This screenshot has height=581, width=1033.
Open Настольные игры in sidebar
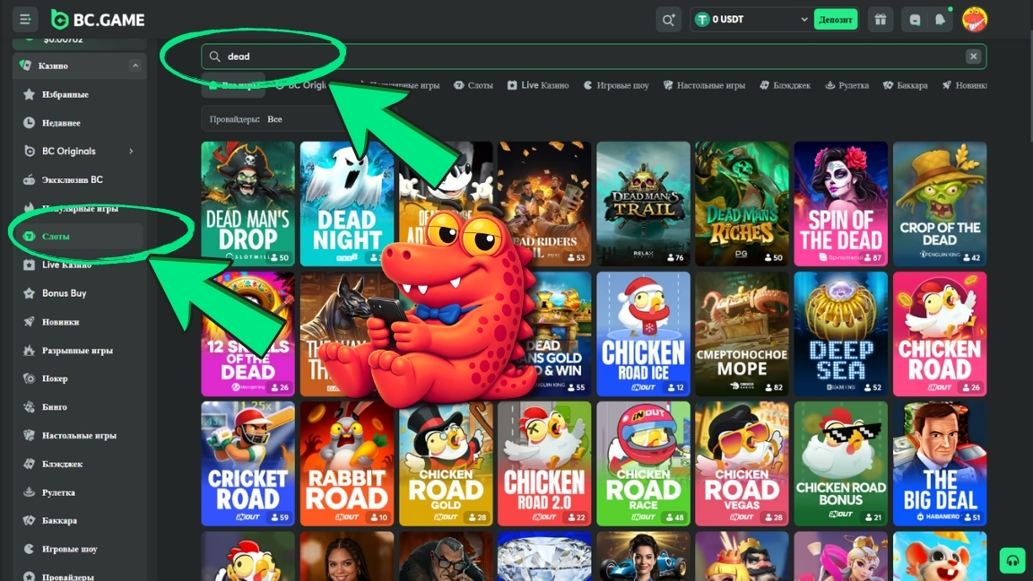pyautogui.click(x=78, y=436)
